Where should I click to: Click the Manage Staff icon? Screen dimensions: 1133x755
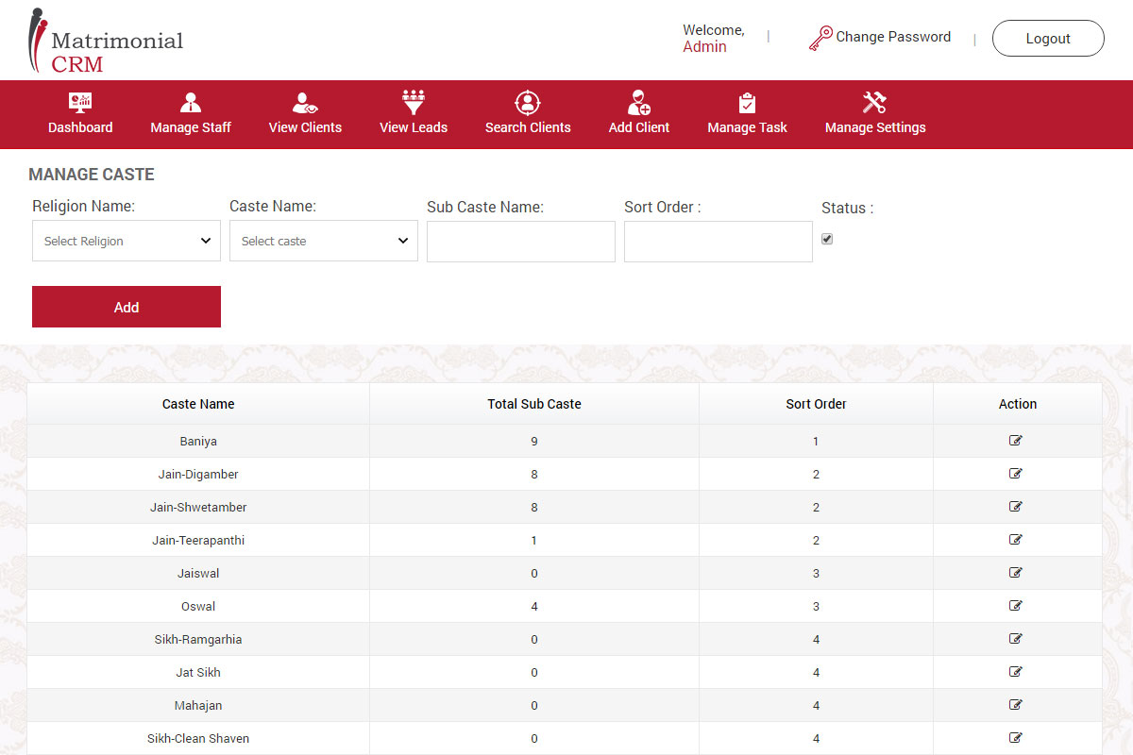(x=190, y=113)
